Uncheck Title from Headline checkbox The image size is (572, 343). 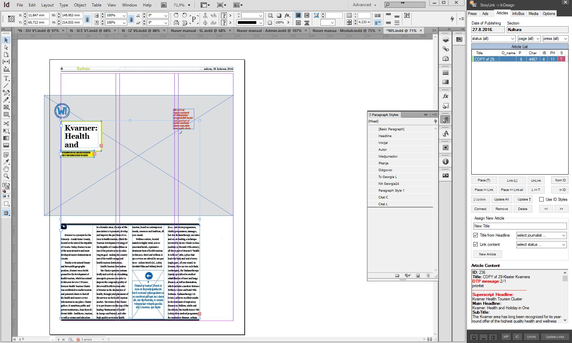click(476, 235)
